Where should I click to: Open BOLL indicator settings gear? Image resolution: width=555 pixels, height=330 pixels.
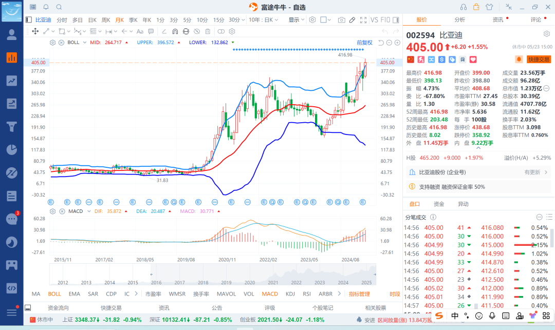52,43
